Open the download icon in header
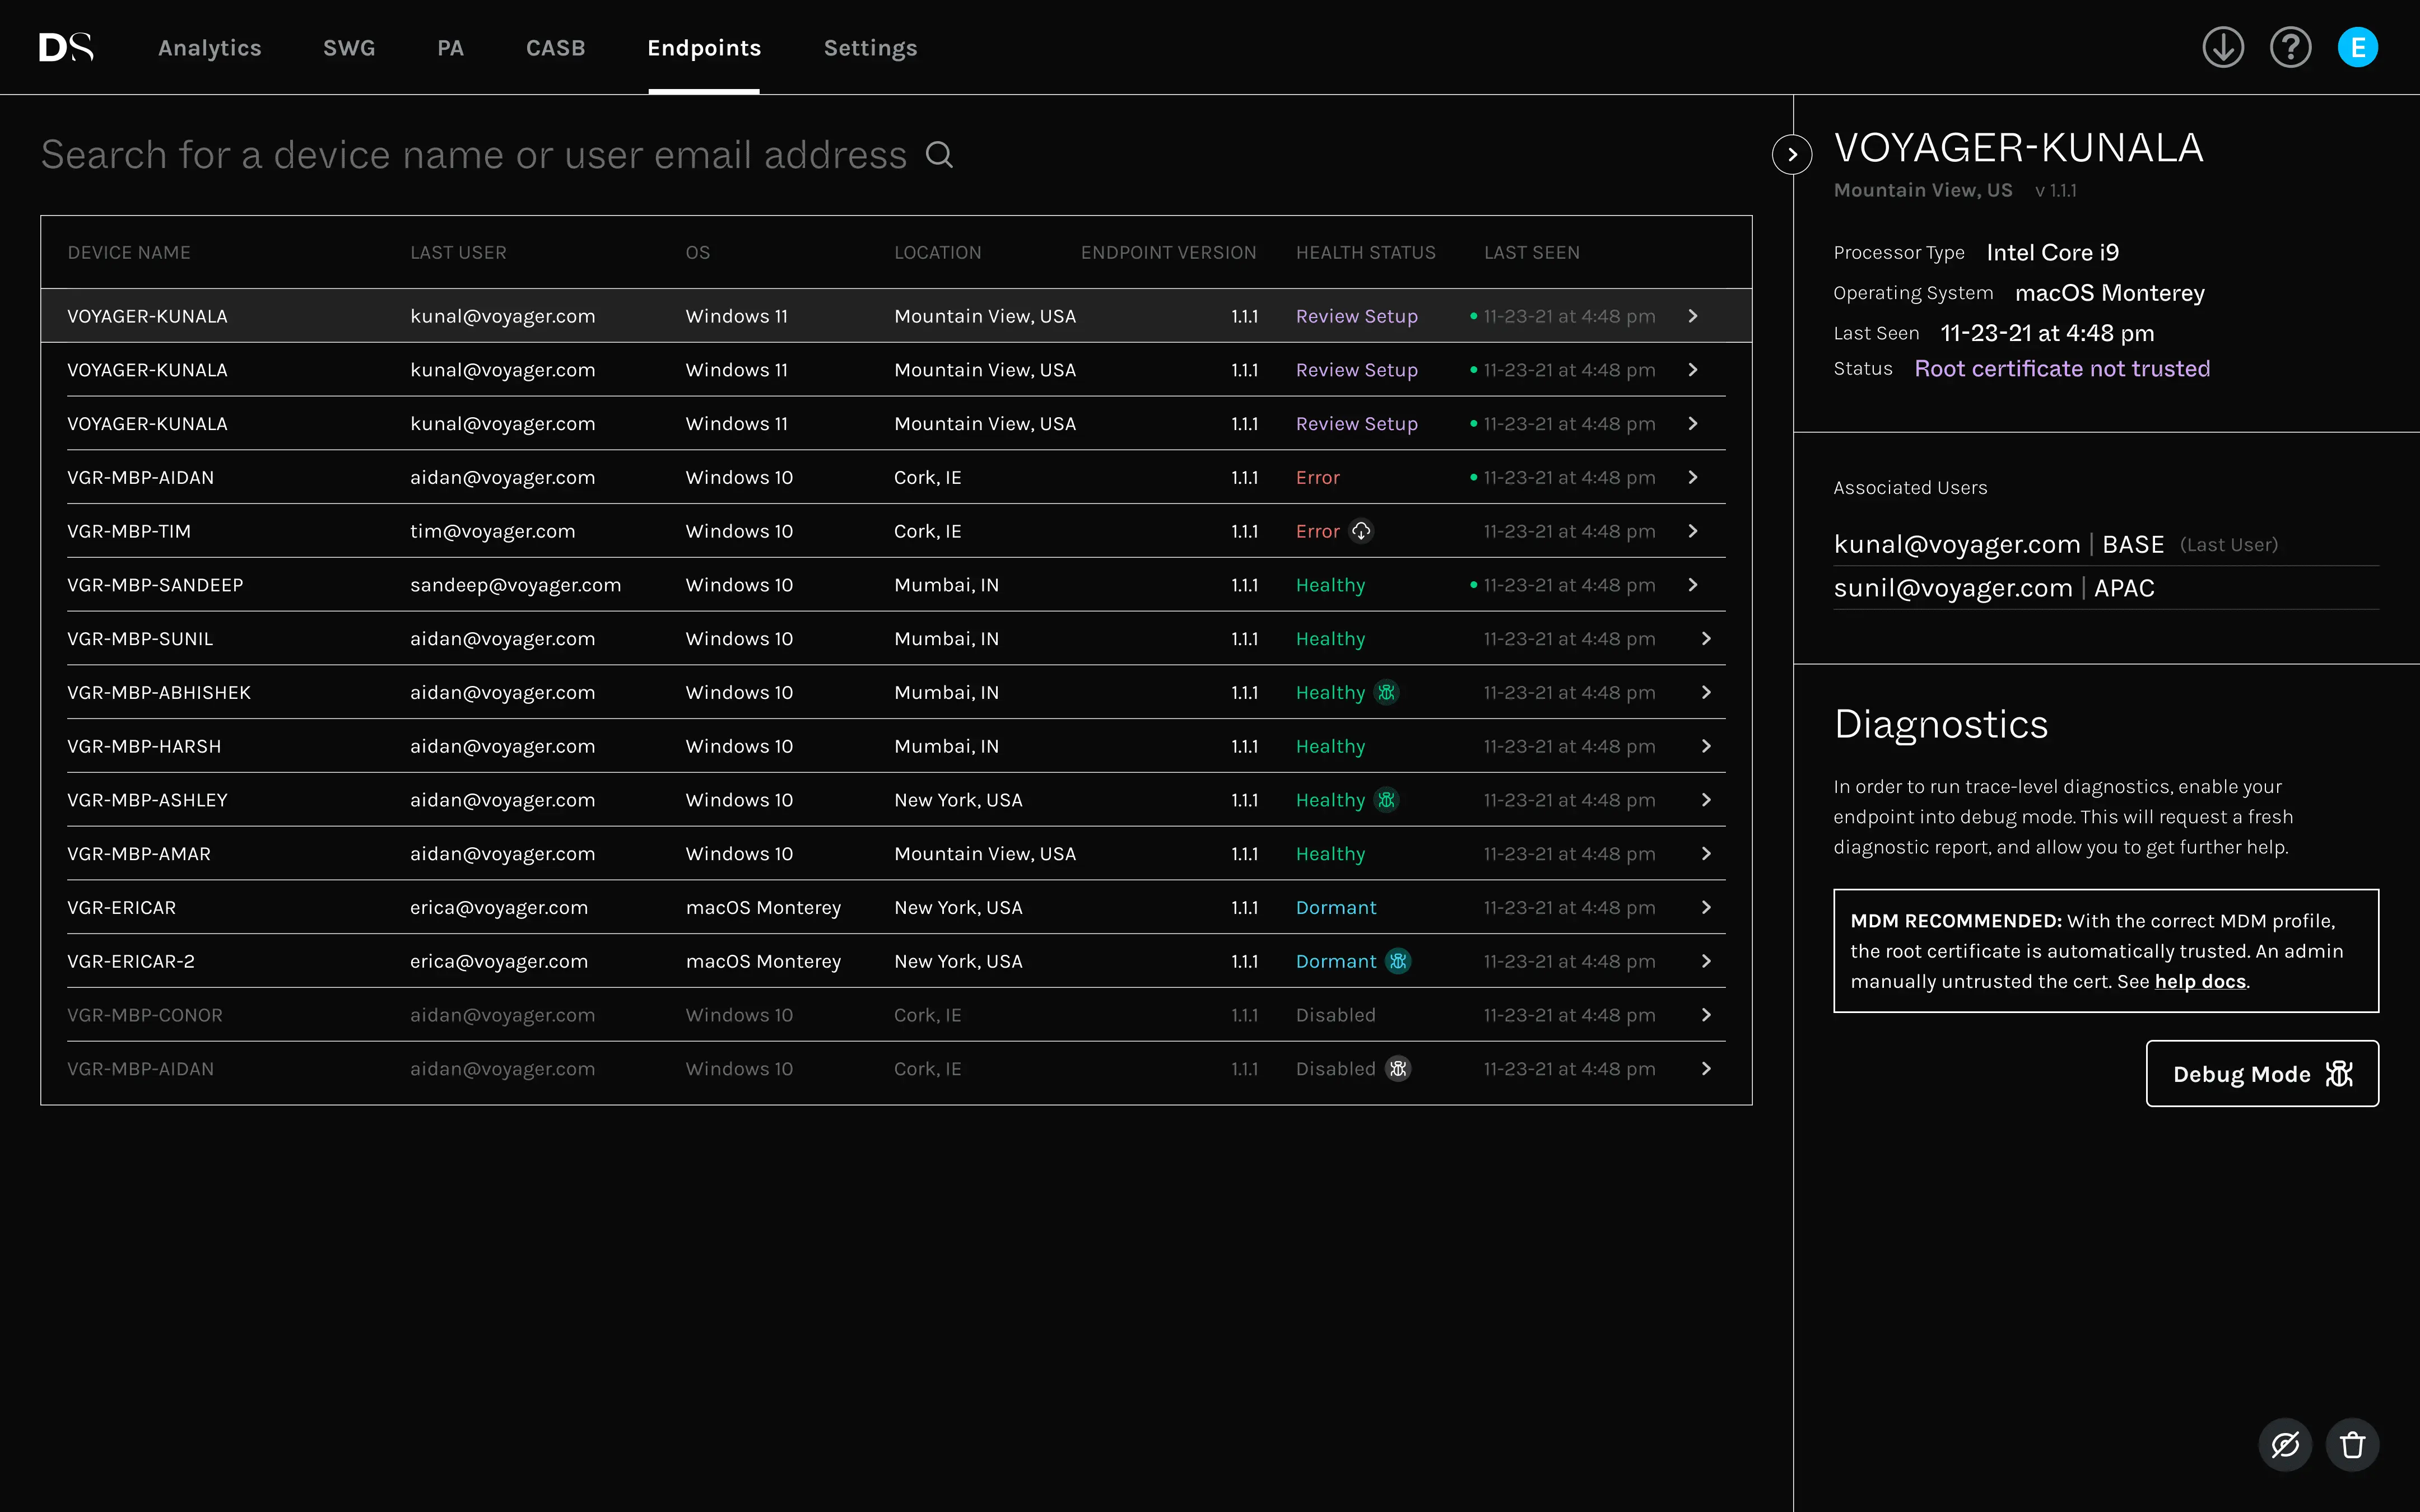The image size is (2420, 1512). (x=2222, y=47)
